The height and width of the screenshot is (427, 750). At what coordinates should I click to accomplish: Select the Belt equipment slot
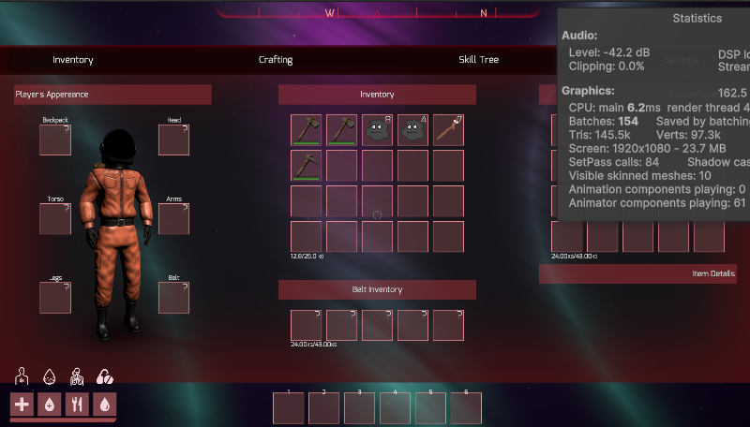(x=173, y=298)
